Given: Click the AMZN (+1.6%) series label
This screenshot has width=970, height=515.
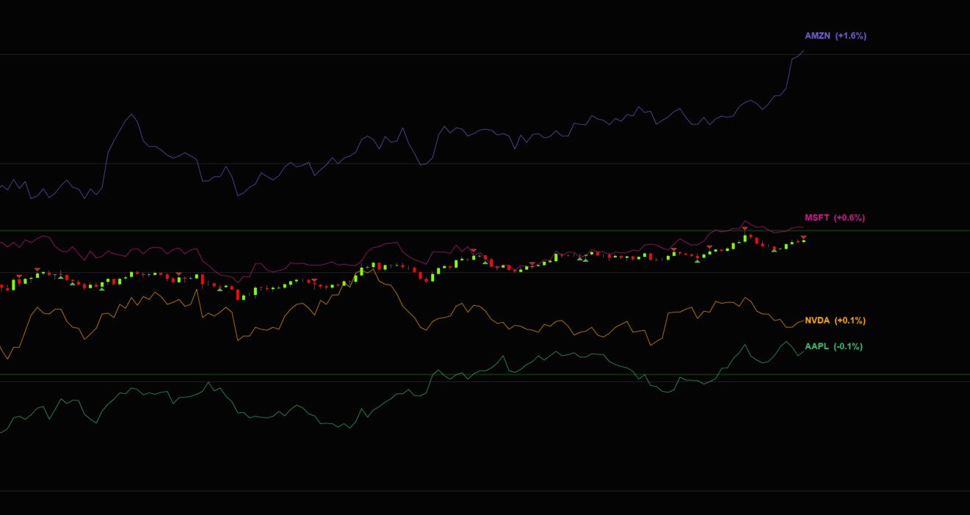Looking at the screenshot, I should pyautogui.click(x=835, y=35).
